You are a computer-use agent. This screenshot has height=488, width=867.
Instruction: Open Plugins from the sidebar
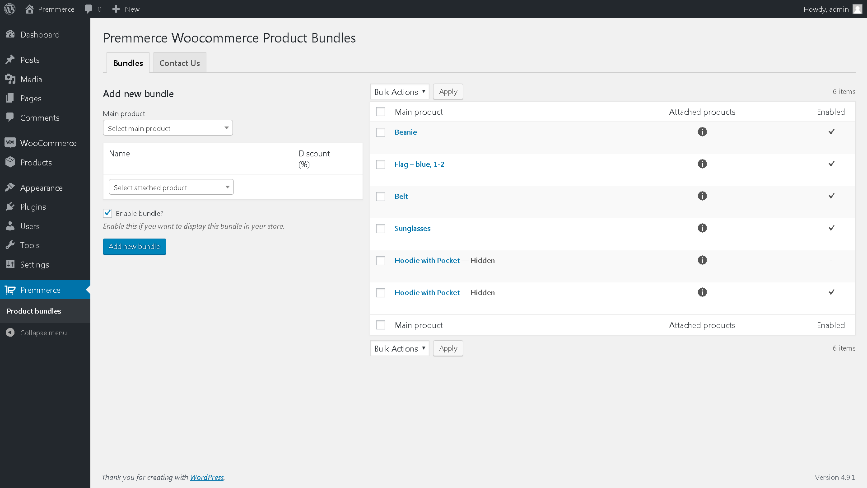(33, 207)
